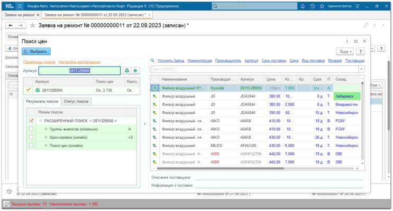Screen dimensions: 393x211
Task: Toggle РАСШИРЕННЫЙ ПОИСК checkbox
Action: (31, 121)
